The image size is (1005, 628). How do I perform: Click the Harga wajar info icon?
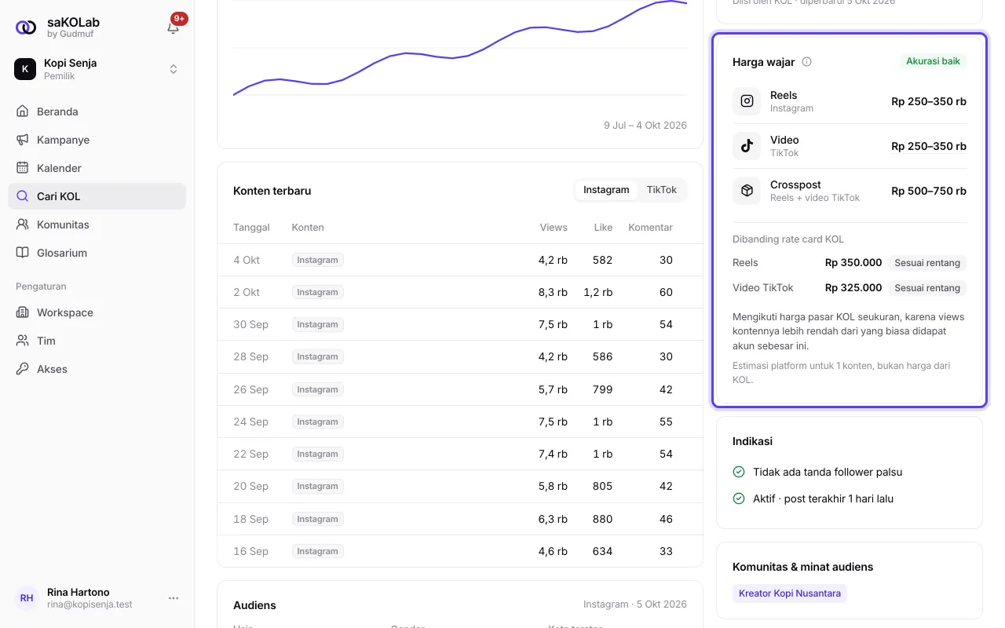(x=806, y=62)
